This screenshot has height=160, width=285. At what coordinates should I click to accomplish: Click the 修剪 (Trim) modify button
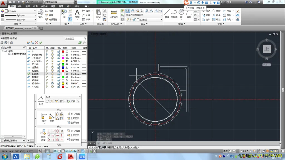pyautogui.click(x=227, y=11)
